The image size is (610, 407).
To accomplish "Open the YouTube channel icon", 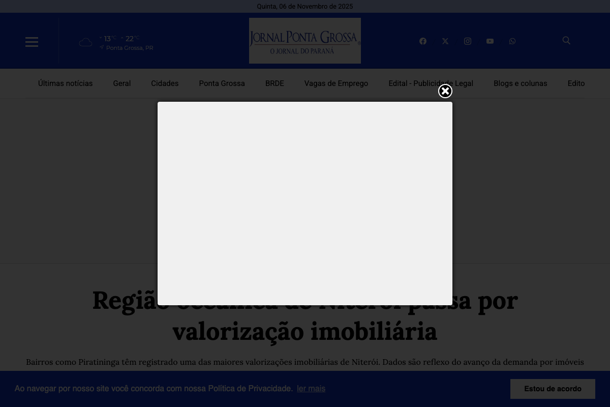I will [490, 41].
